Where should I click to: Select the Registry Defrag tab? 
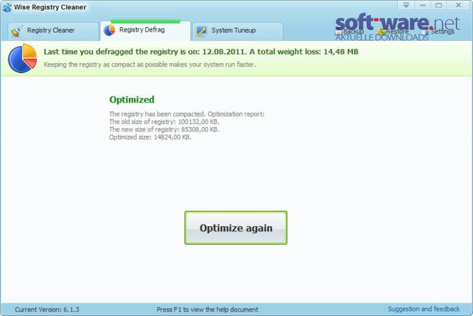click(145, 30)
